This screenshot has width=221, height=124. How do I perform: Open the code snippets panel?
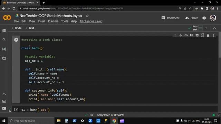coord(4,94)
